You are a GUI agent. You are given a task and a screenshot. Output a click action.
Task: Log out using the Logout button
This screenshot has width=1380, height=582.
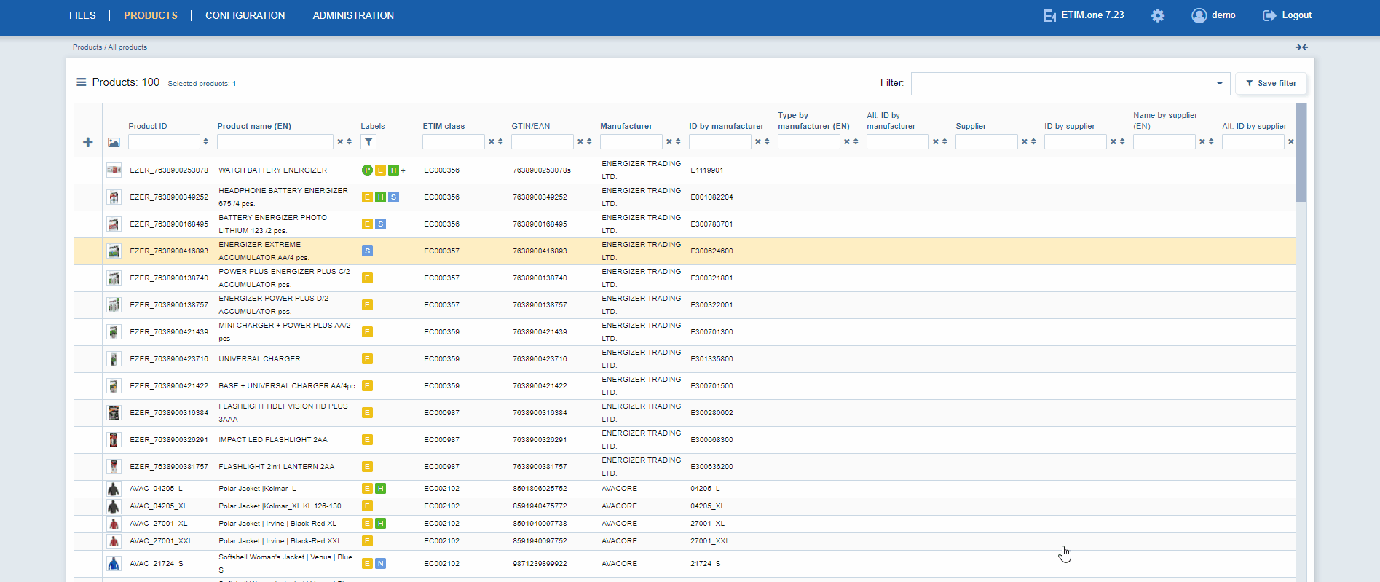[1288, 15]
